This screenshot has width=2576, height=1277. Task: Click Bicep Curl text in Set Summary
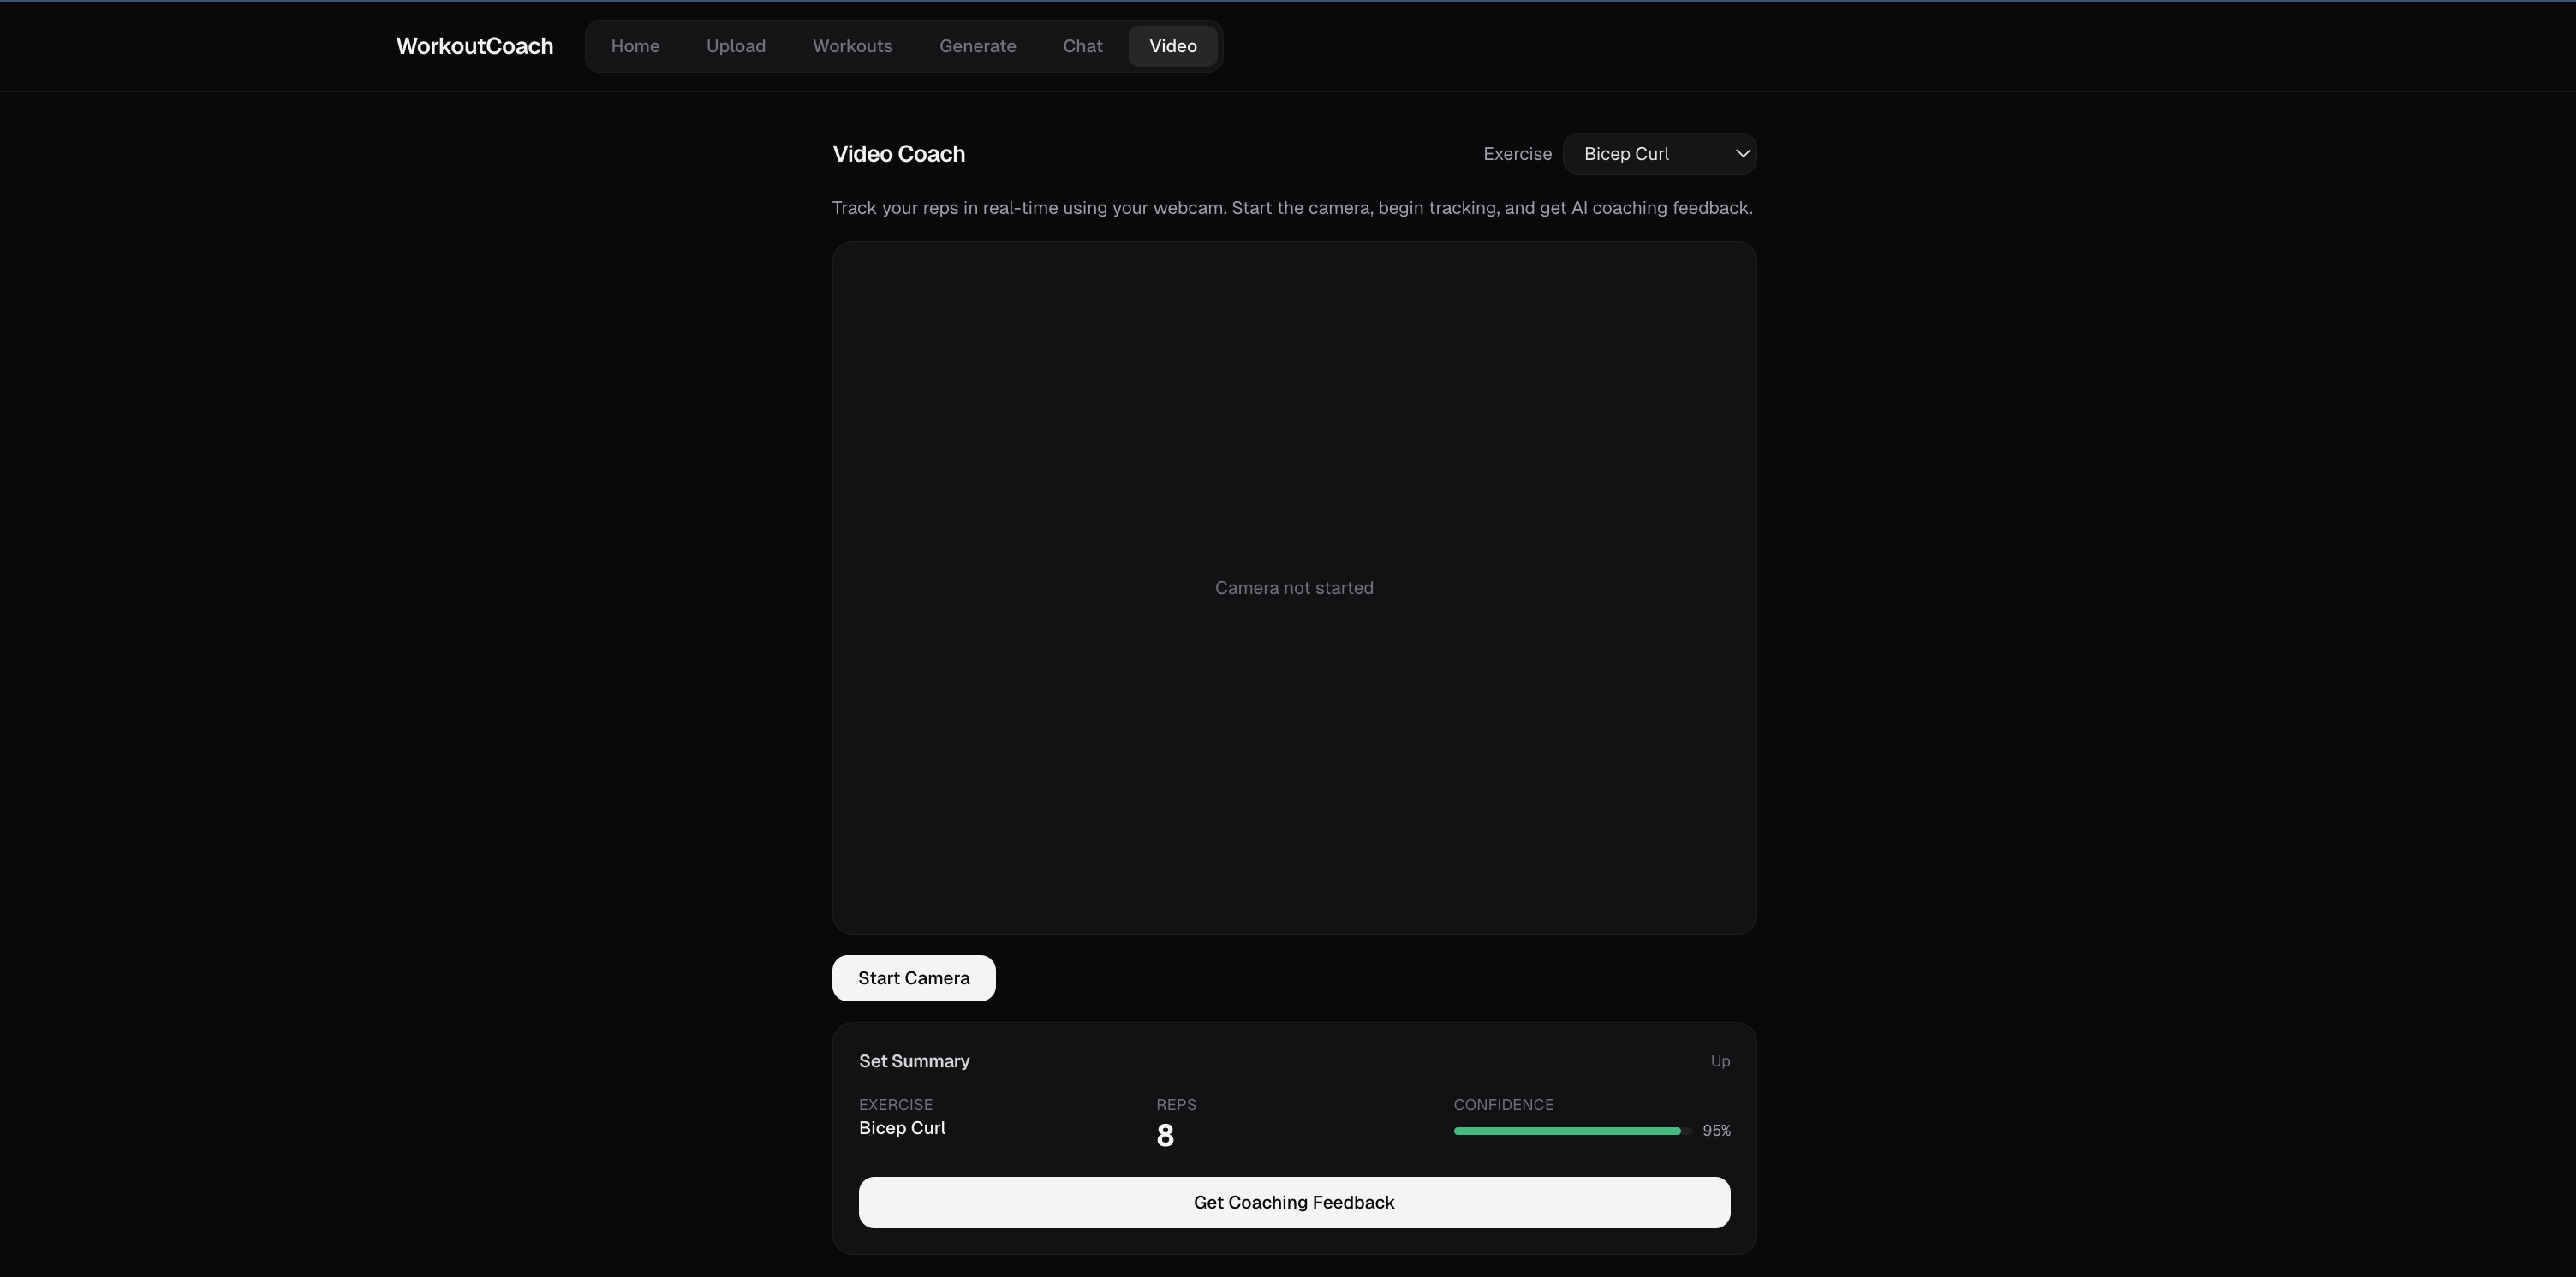click(901, 1128)
